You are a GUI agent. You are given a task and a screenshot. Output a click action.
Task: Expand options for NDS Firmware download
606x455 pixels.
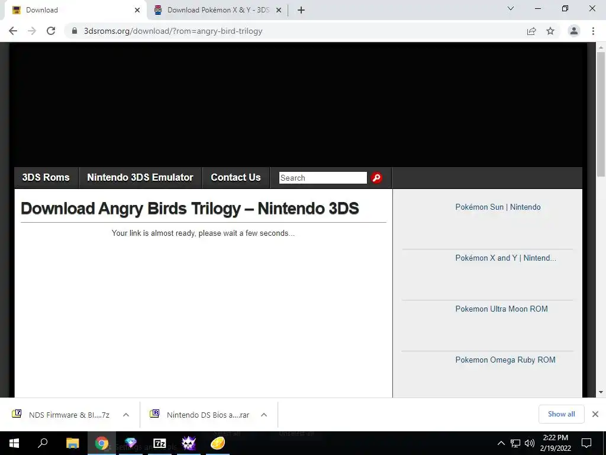tap(126, 415)
